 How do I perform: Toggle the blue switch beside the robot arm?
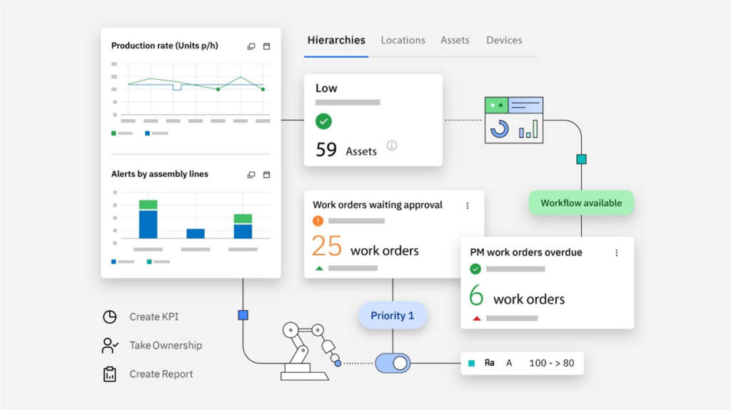(x=393, y=363)
